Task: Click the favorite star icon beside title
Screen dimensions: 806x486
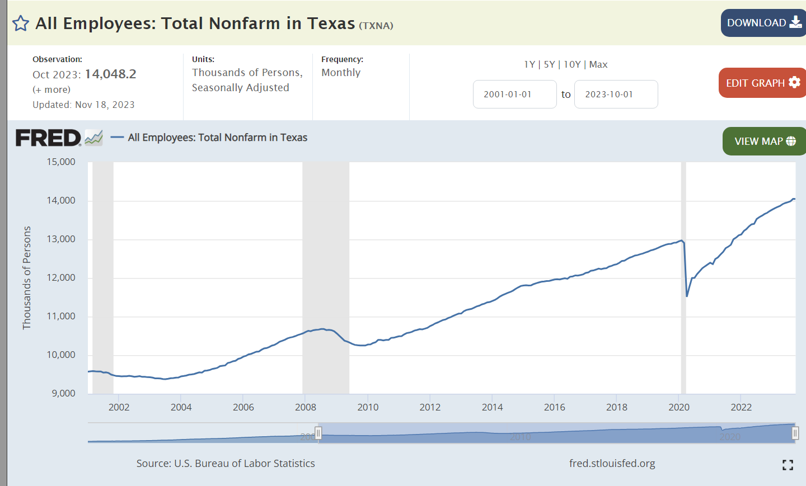Action: coord(21,23)
